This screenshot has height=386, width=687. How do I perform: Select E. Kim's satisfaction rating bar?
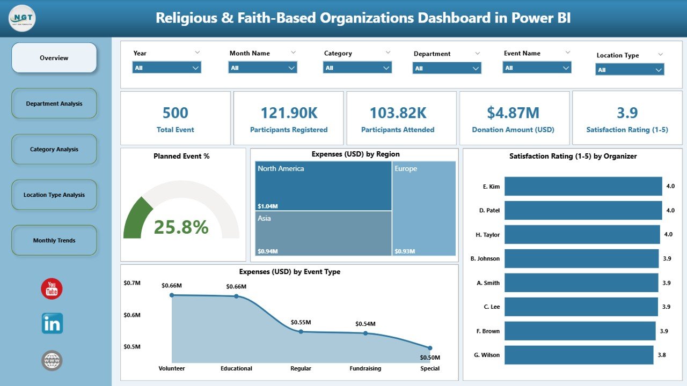(x=582, y=186)
